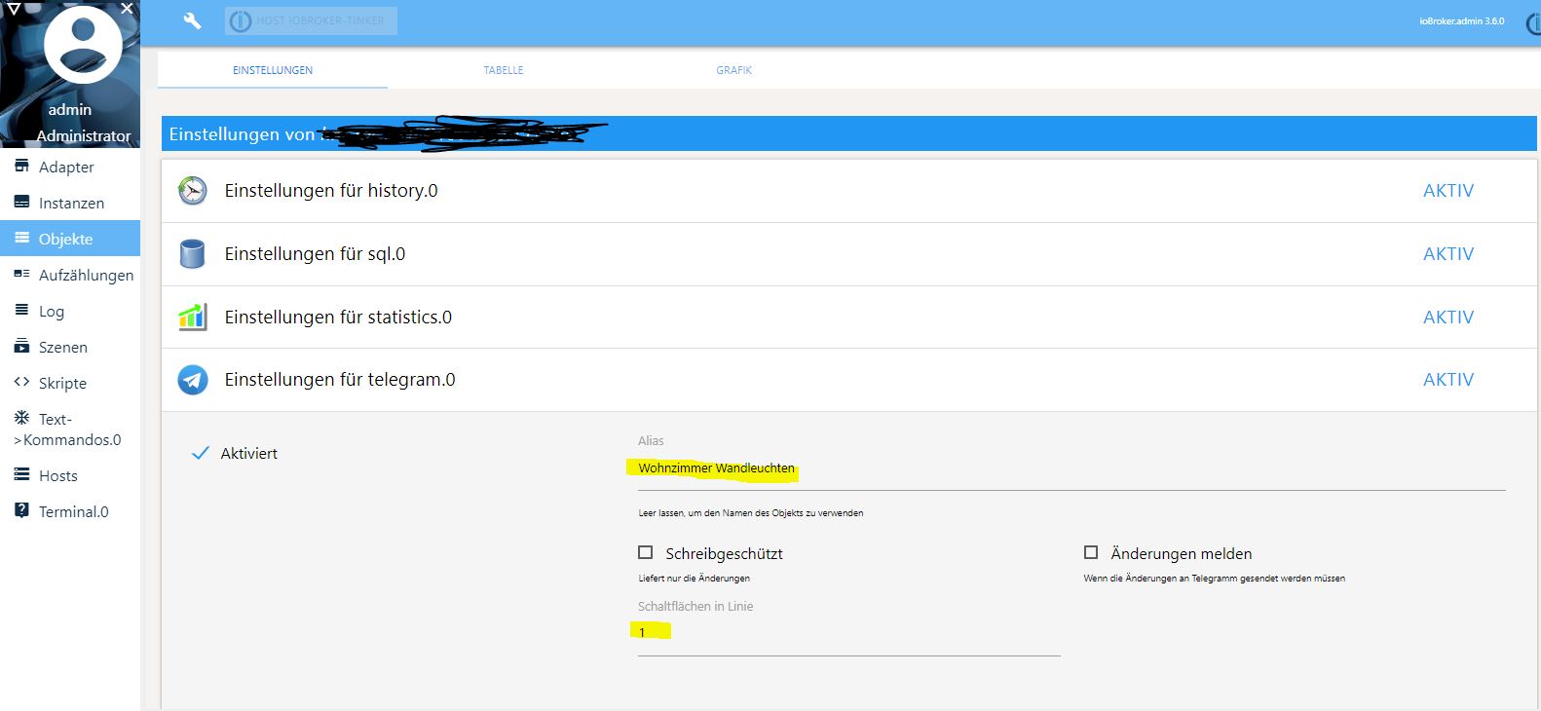Click the Schaltflächen in Linie input field
The image size is (1541, 711).
tap(849, 633)
